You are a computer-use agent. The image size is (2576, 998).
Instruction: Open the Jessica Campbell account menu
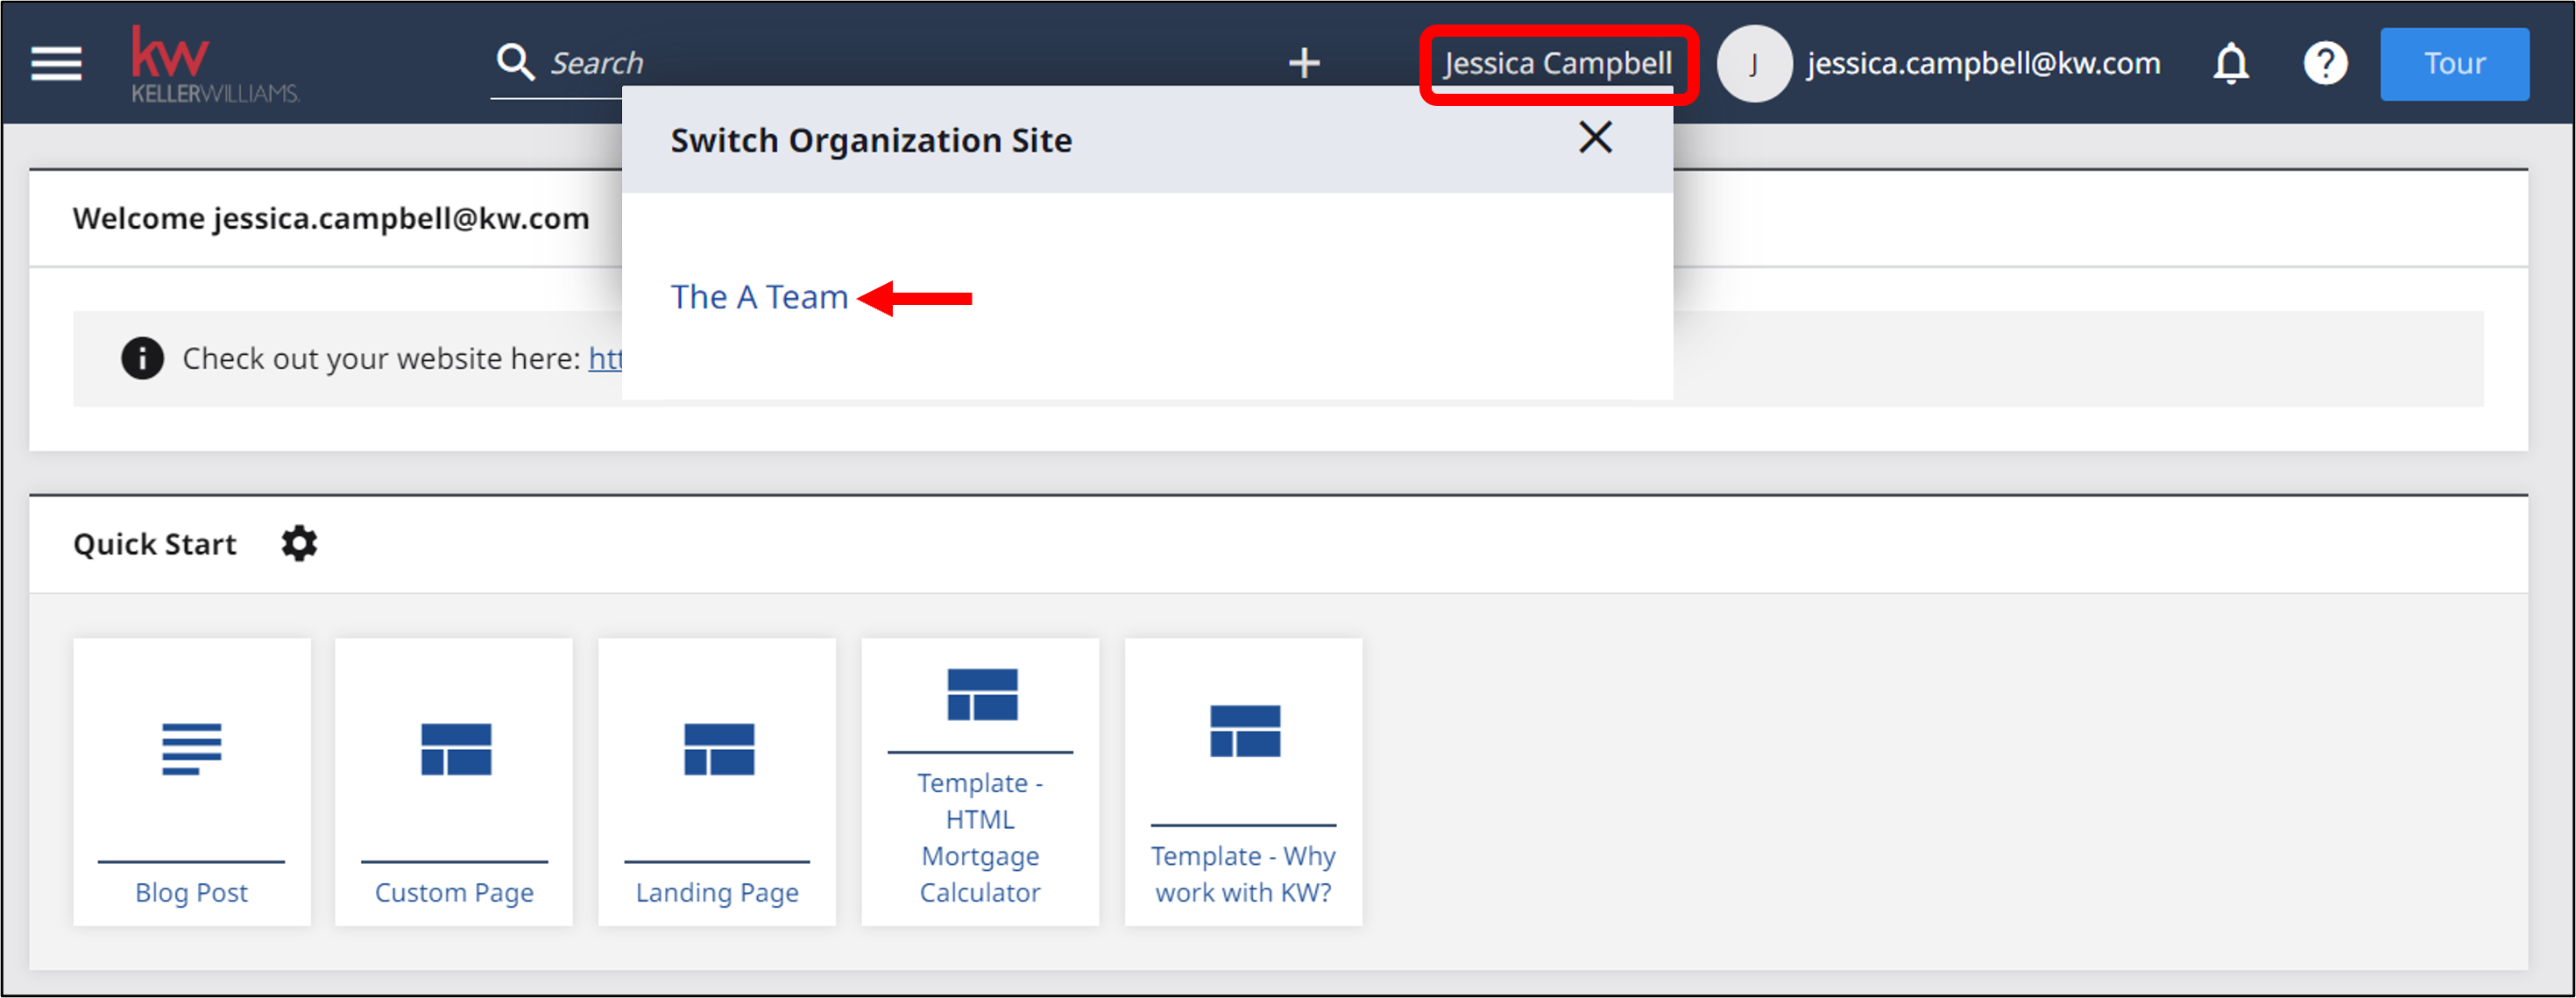tap(1558, 63)
